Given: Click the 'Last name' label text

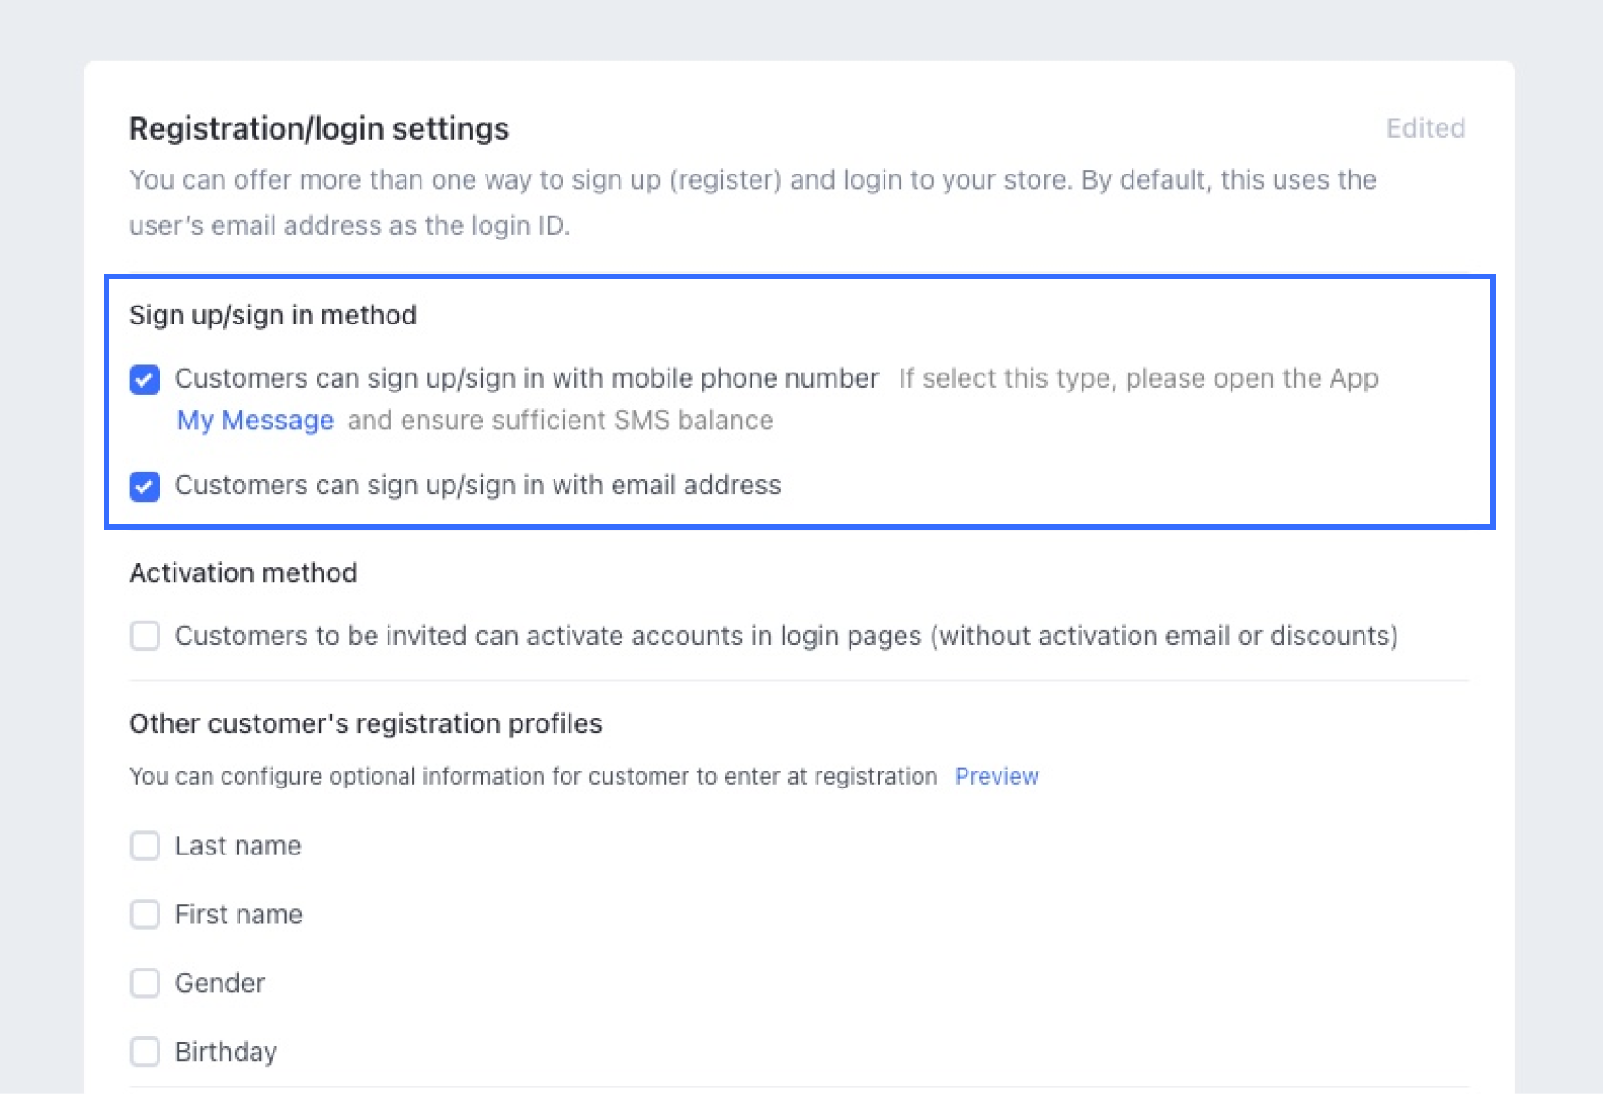Looking at the screenshot, I should coord(239,846).
